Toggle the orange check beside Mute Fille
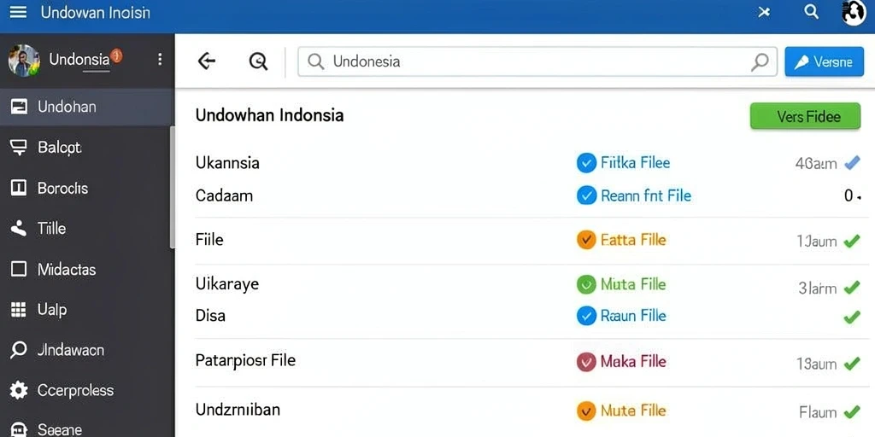This screenshot has width=875, height=437. 586,411
